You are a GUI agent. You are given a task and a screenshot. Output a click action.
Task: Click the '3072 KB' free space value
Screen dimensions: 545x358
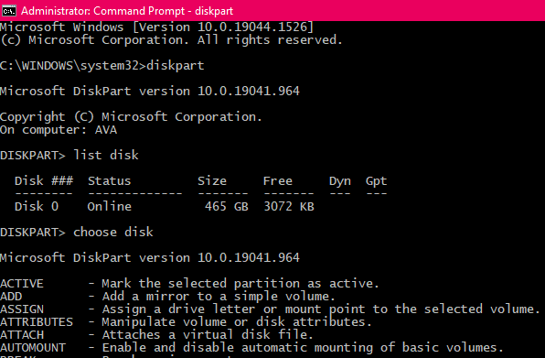[x=289, y=206]
